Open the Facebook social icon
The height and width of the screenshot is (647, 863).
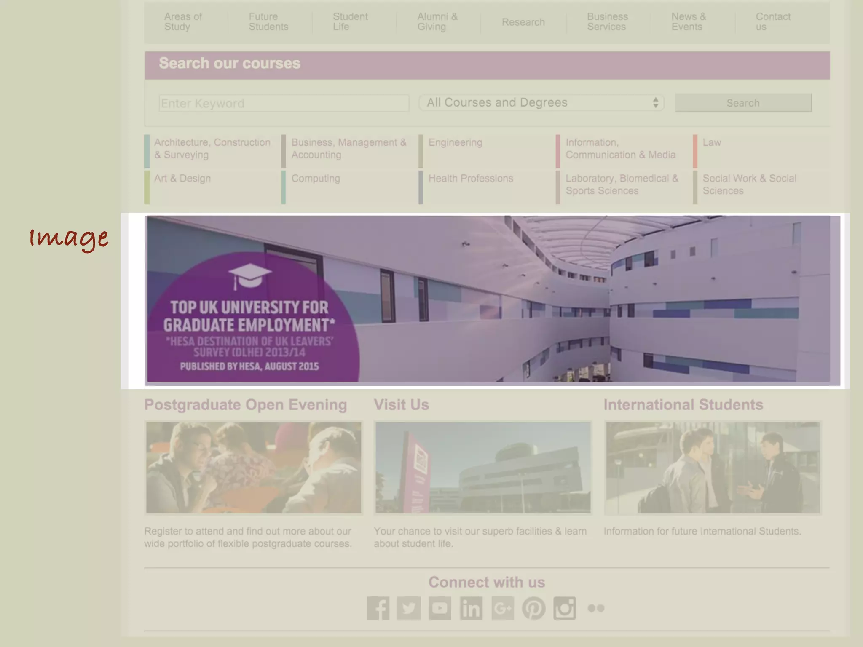coord(378,608)
